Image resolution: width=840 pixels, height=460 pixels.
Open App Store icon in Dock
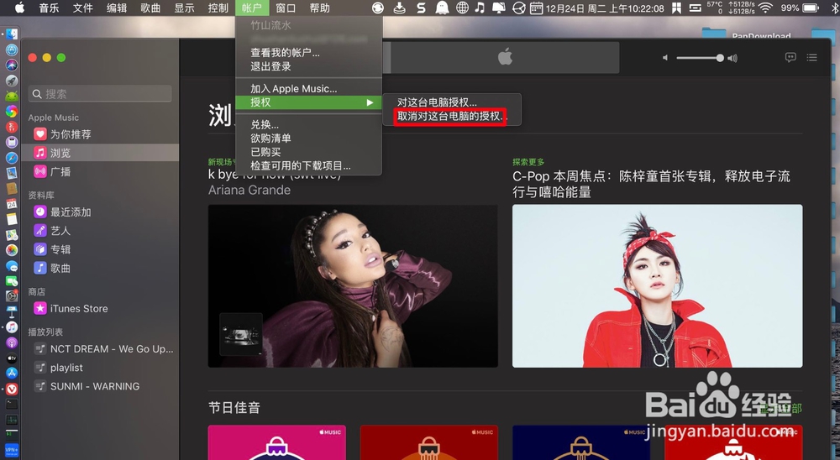pyautogui.click(x=11, y=374)
